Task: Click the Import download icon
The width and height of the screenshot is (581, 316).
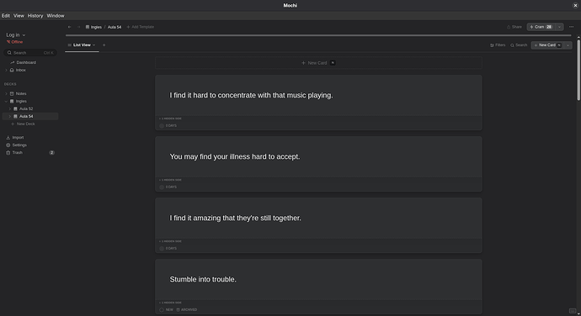Action: click(8, 137)
